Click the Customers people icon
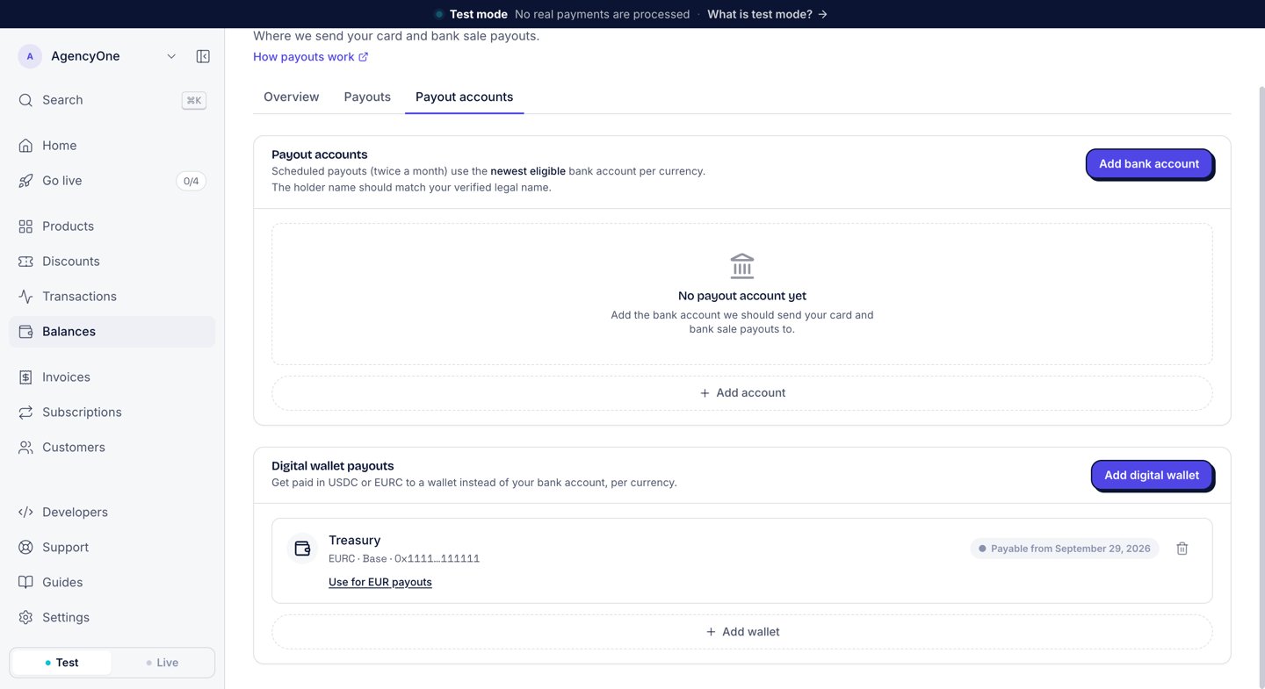The image size is (1265, 689). (x=25, y=448)
